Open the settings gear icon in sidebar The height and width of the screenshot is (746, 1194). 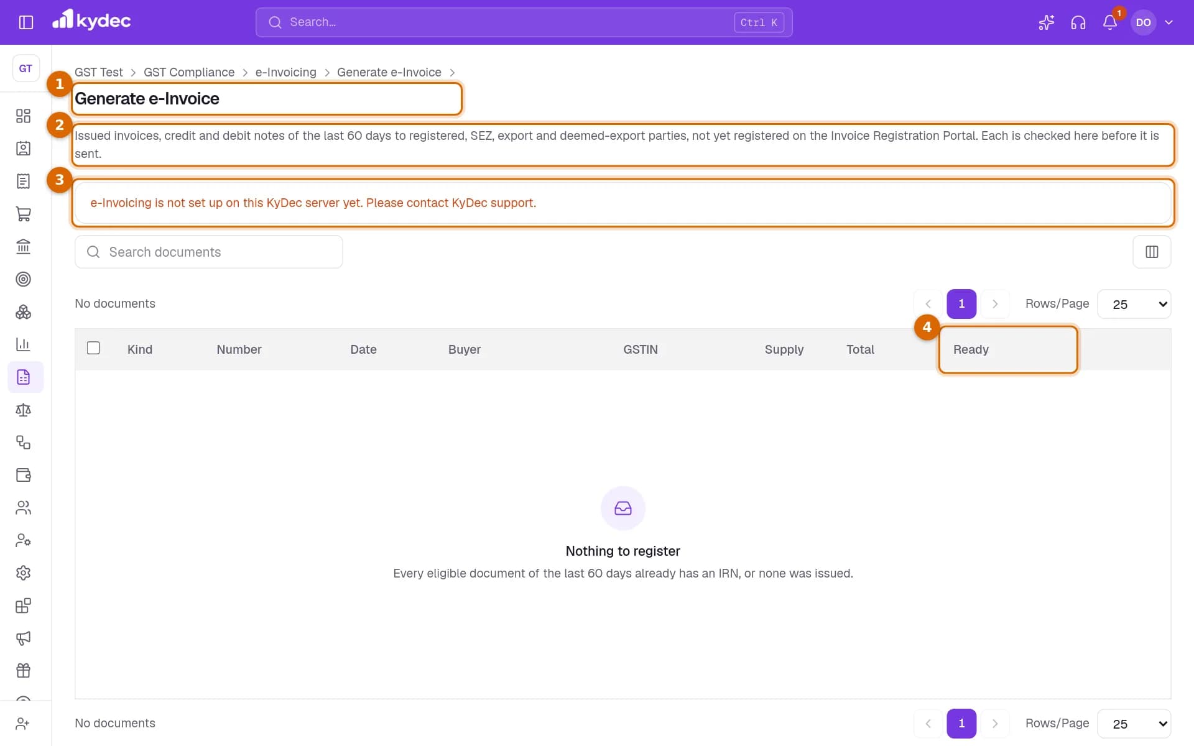23,573
